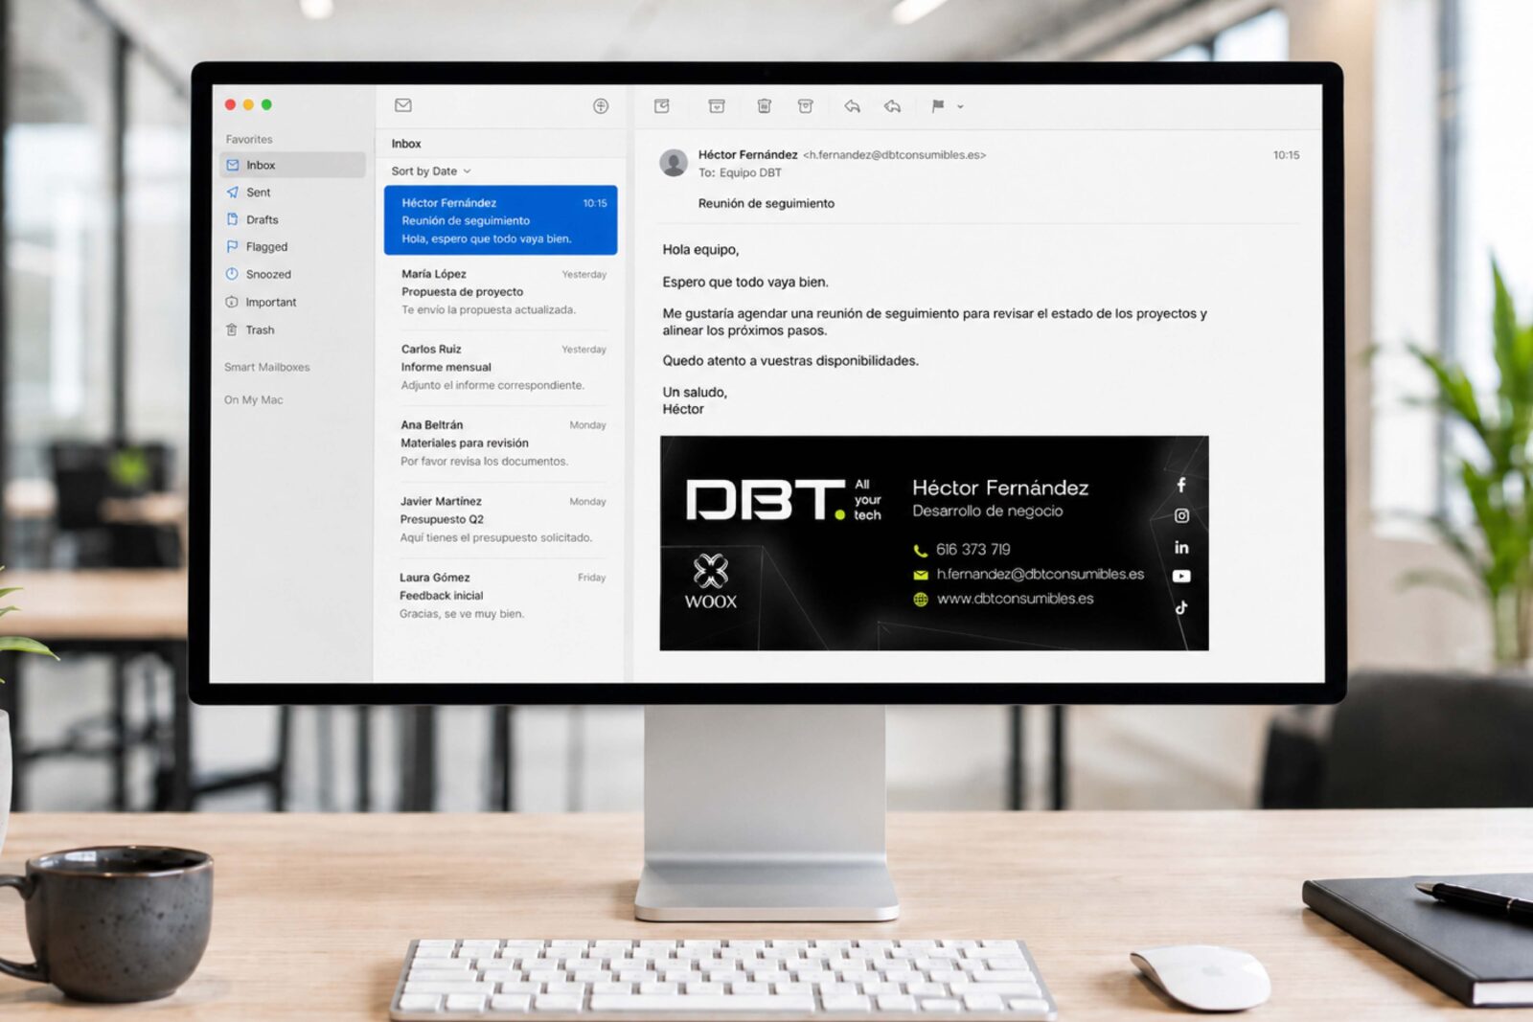Screen dimensions: 1533x1022
Task: Open the Sort by Date dropdown
Action: (x=431, y=171)
